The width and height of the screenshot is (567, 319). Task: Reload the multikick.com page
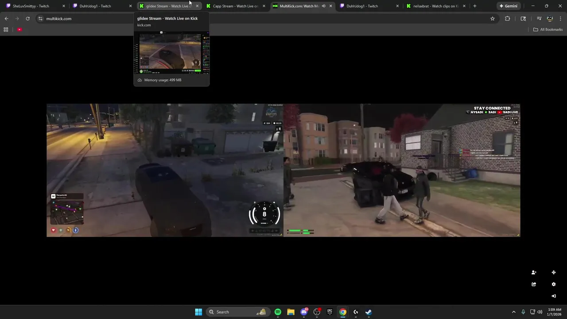pos(27,19)
